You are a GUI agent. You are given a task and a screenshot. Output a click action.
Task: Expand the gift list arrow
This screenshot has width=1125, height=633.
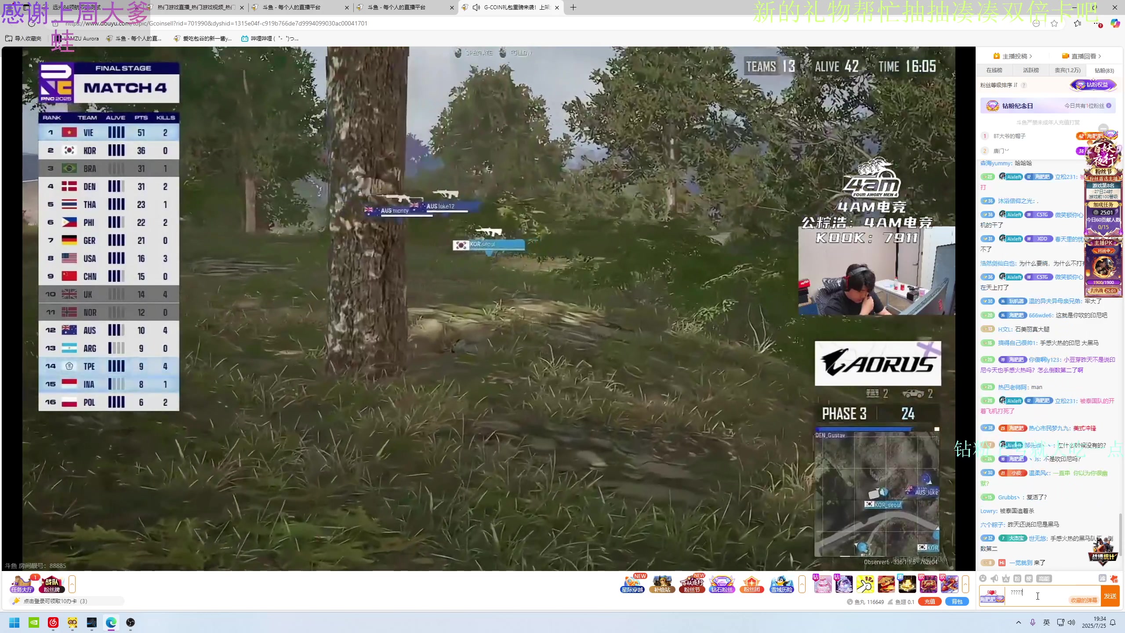tap(965, 584)
